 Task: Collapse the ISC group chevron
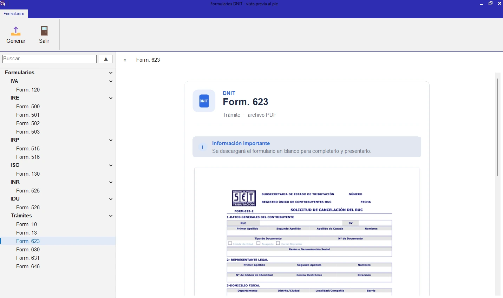click(x=111, y=165)
